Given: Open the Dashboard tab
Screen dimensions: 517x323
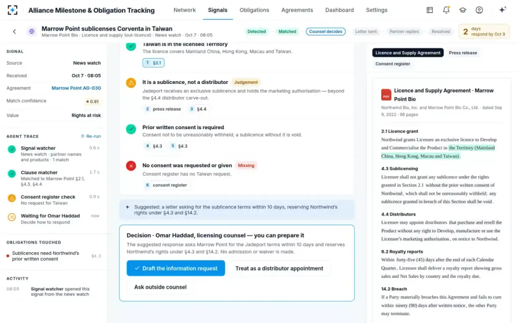Looking at the screenshot, I should [339, 10].
